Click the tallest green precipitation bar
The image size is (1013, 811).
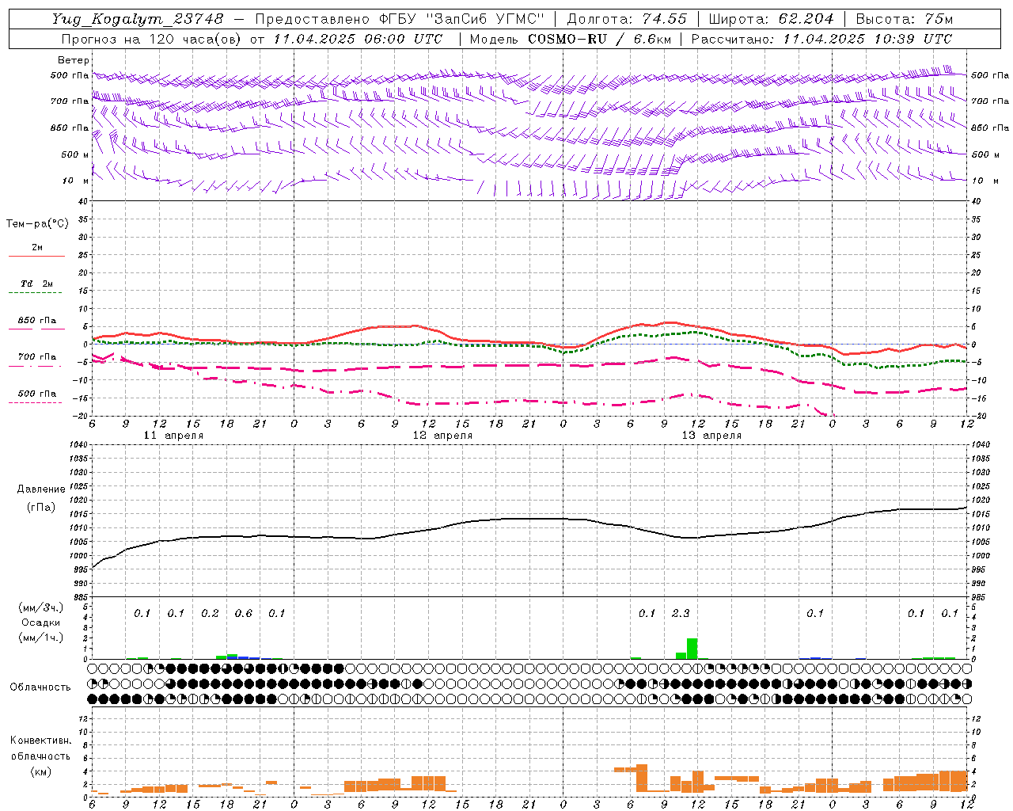pyautogui.click(x=692, y=649)
